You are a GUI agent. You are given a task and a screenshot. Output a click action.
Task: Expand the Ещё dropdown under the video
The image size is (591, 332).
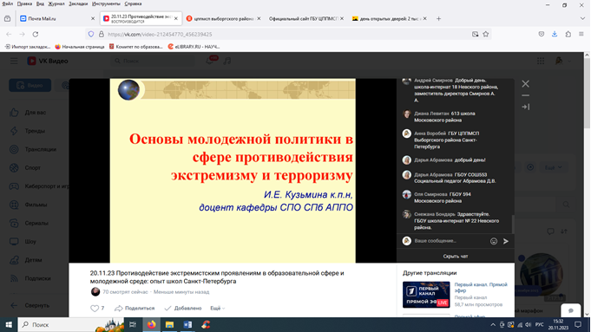(x=218, y=309)
